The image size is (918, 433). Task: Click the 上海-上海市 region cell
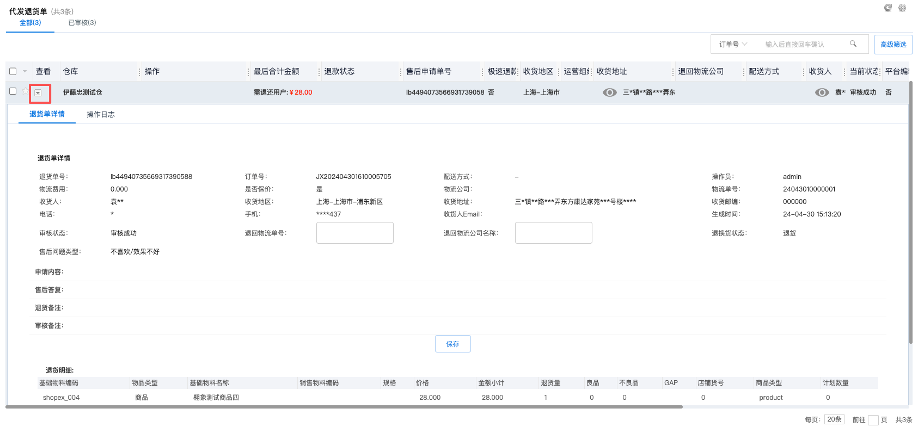click(x=542, y=92)
